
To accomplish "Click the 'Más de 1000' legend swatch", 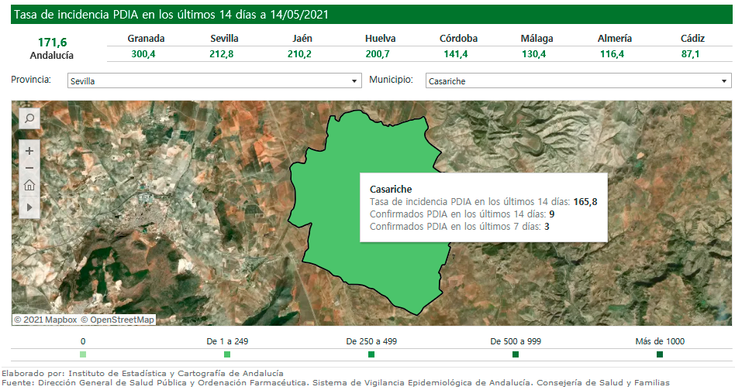I will click(x=660, y=354).
